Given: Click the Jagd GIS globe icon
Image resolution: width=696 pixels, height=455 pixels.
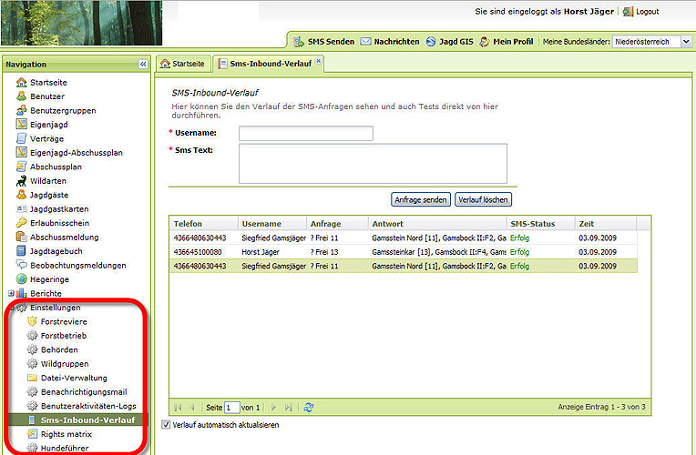Looking at the screenshot, I should 431,42.
